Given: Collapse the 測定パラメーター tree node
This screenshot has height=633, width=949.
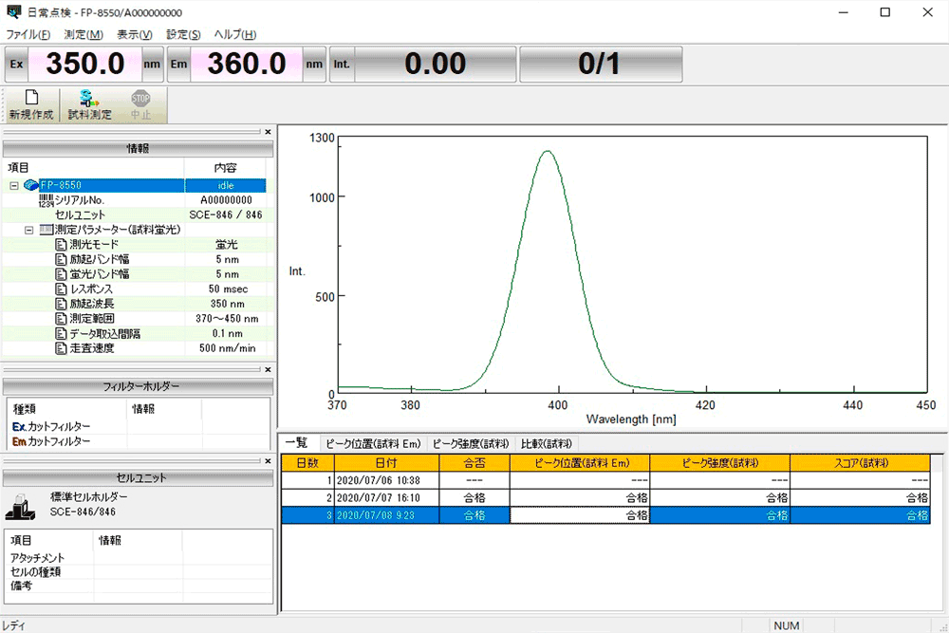Looking at the screenshot, I should point(29,230).
